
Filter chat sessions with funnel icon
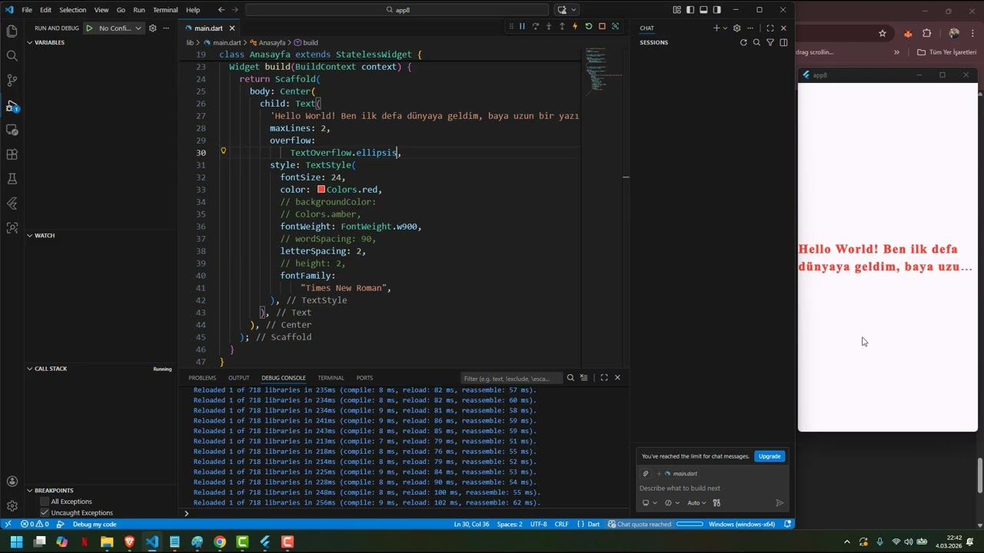click(770, 42)
